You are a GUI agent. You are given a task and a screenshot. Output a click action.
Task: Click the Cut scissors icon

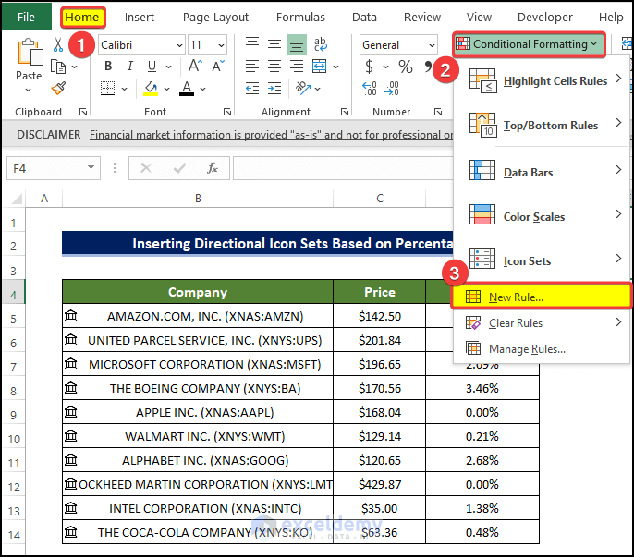coord(58,44)
